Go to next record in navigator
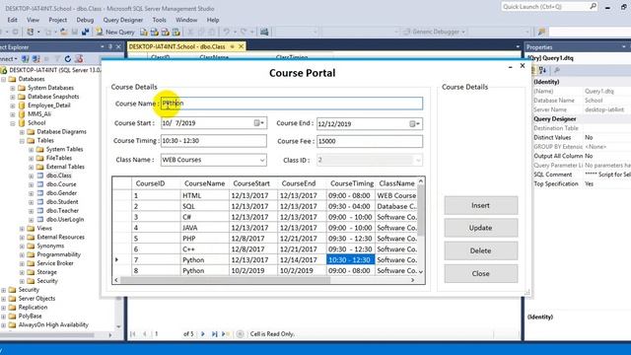This screenshot has height=355, width=631. [x=202, y=333]
